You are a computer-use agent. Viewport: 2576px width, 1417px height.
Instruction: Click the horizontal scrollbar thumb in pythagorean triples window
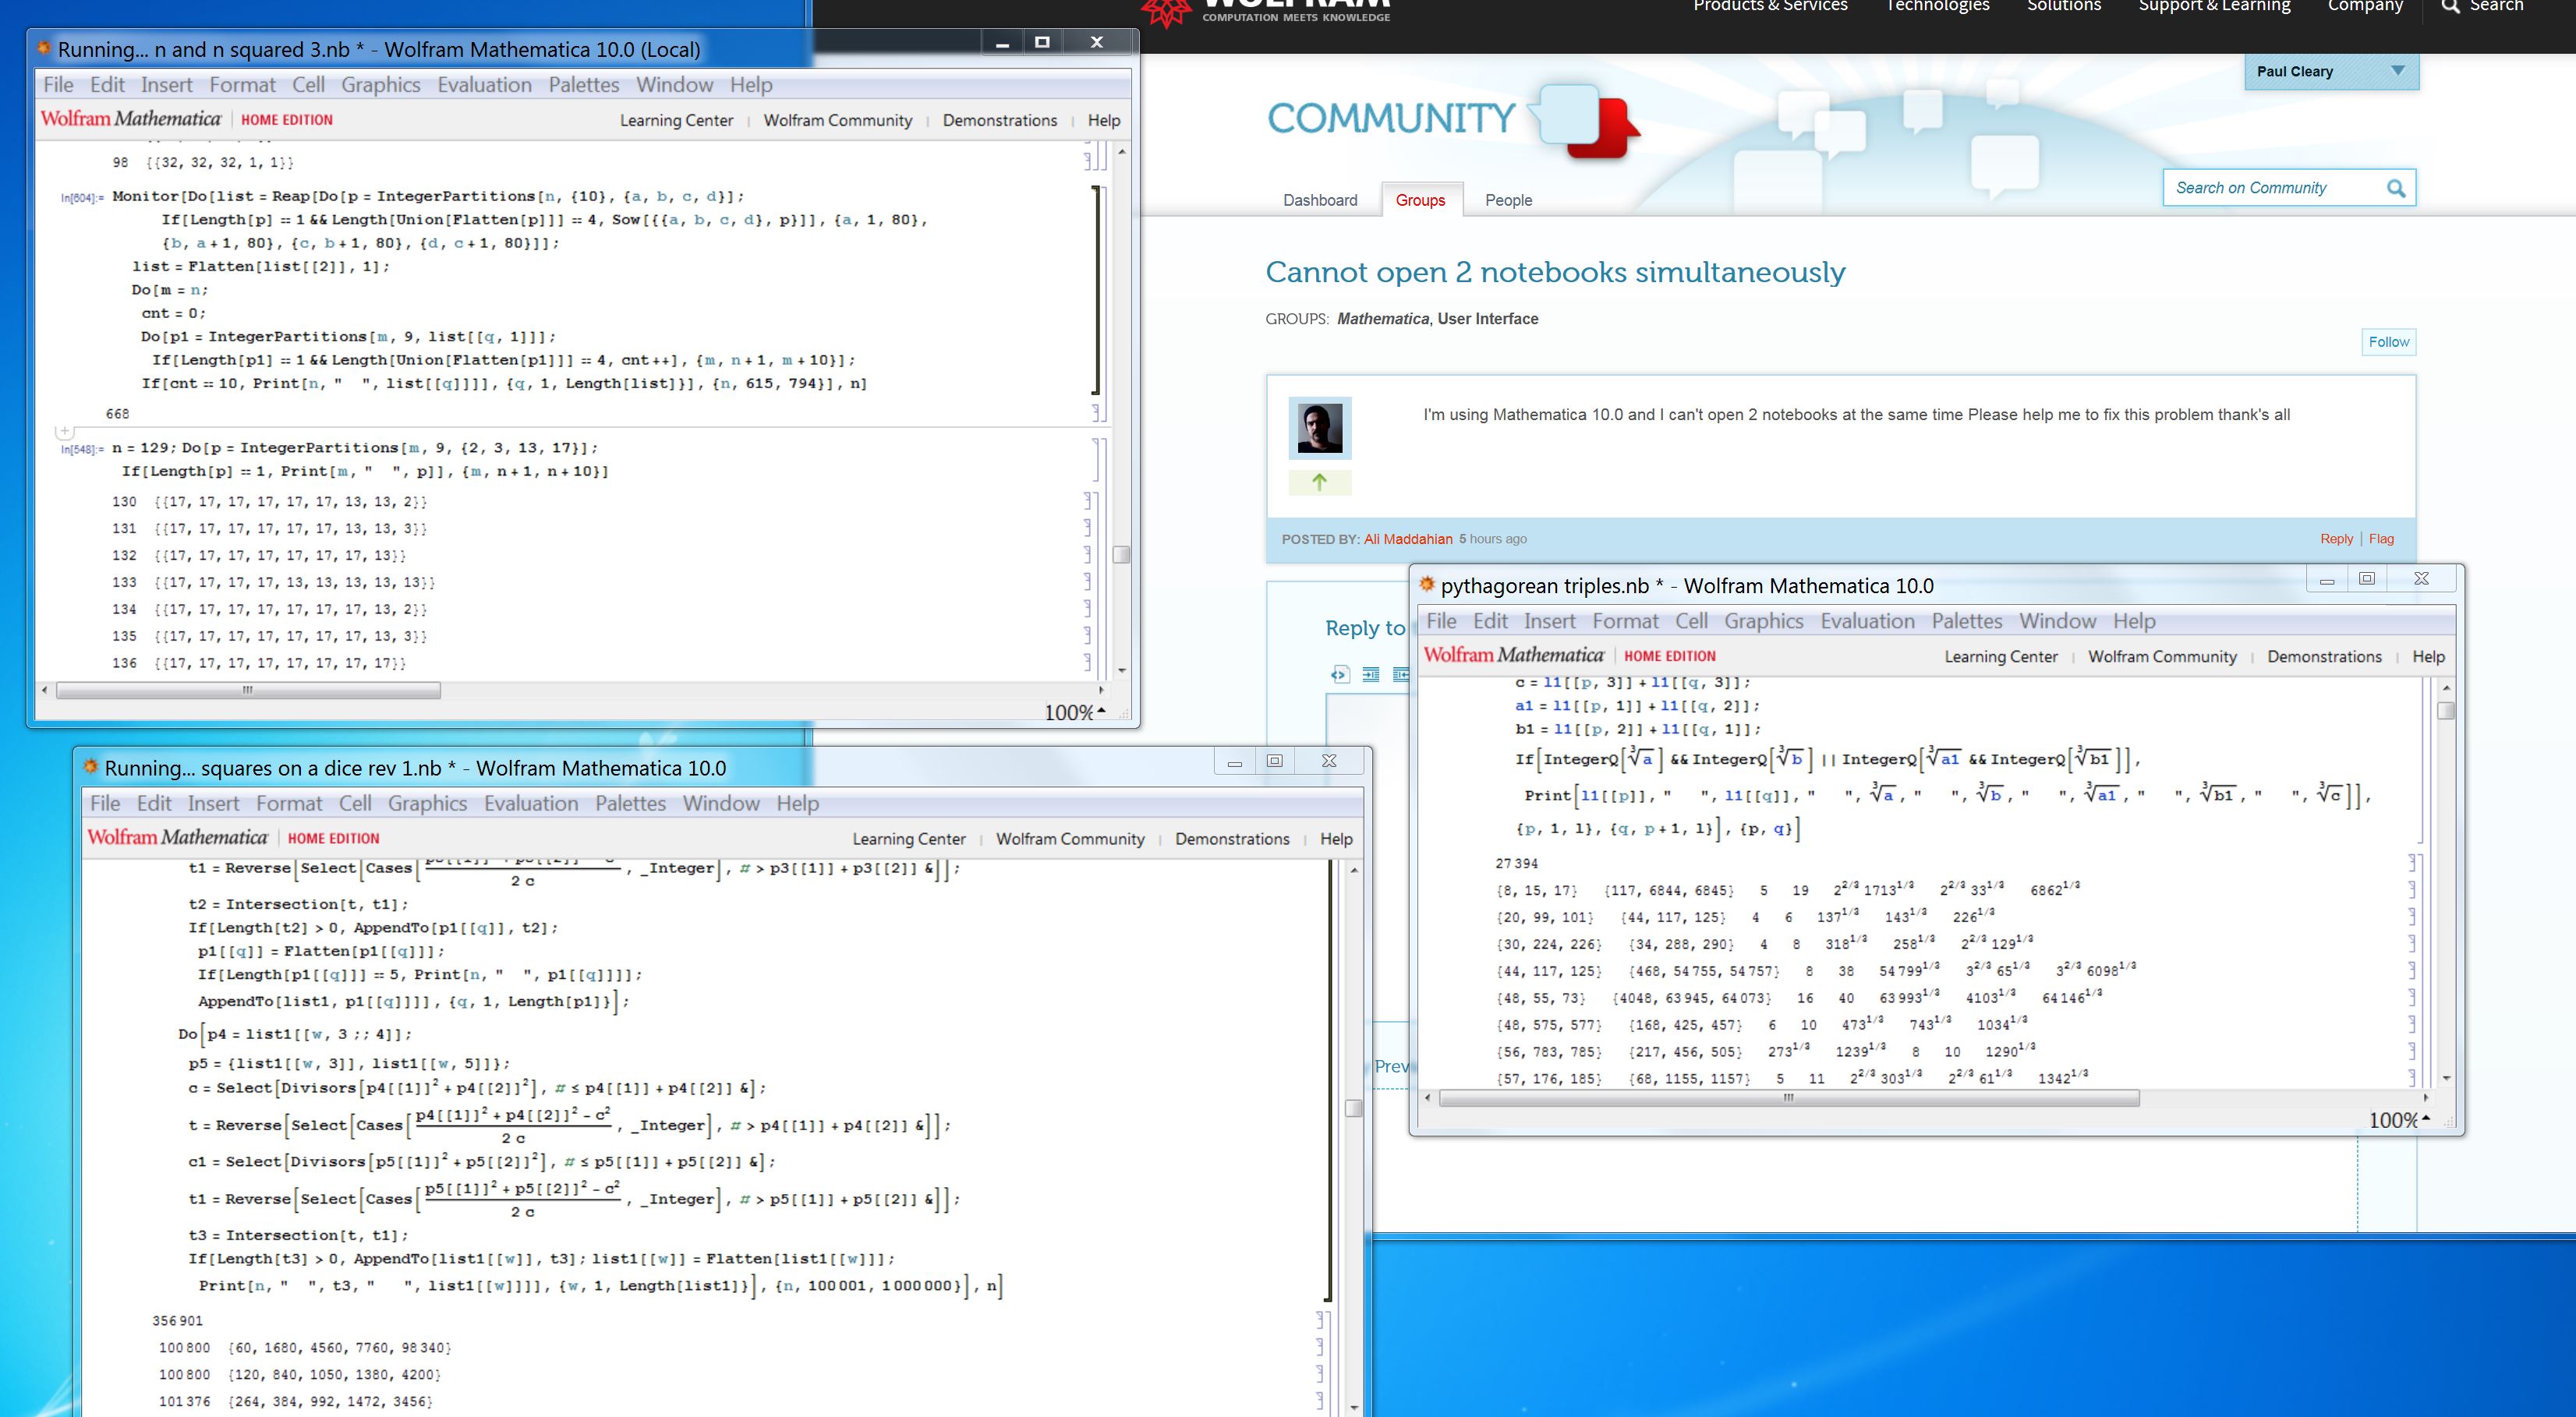click(1789, 1098)
